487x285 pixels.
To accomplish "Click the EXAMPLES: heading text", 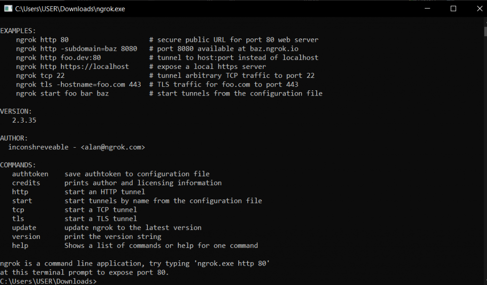I will (18, 31).
